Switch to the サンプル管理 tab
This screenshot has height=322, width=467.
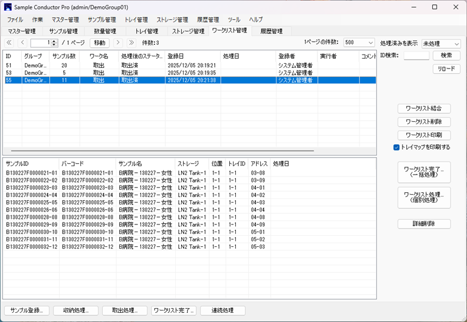point(63,31)
